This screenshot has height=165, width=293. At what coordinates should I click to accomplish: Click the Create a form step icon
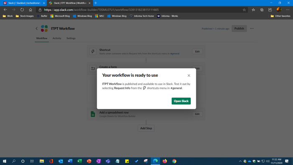(93, 68)
